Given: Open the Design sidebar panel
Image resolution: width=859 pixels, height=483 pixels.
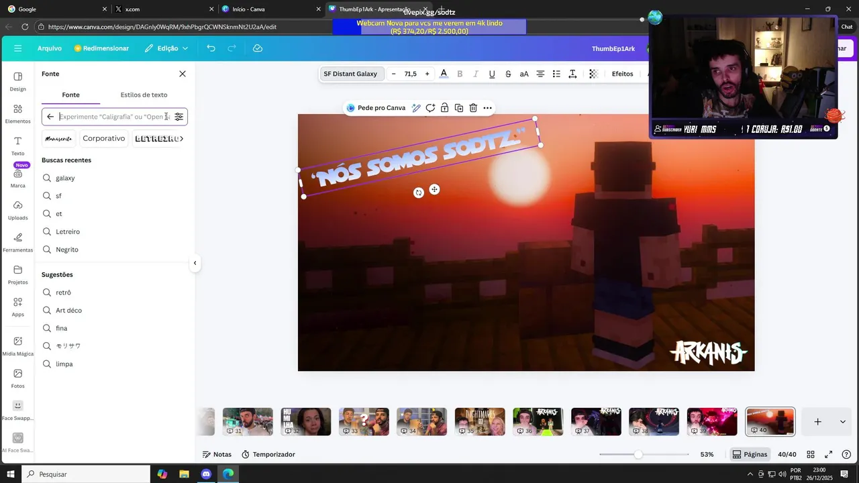Looking at the screenshot, I should (x=17, y=81).
